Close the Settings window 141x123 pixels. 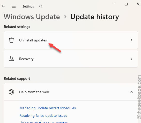[x=138, y=4]
